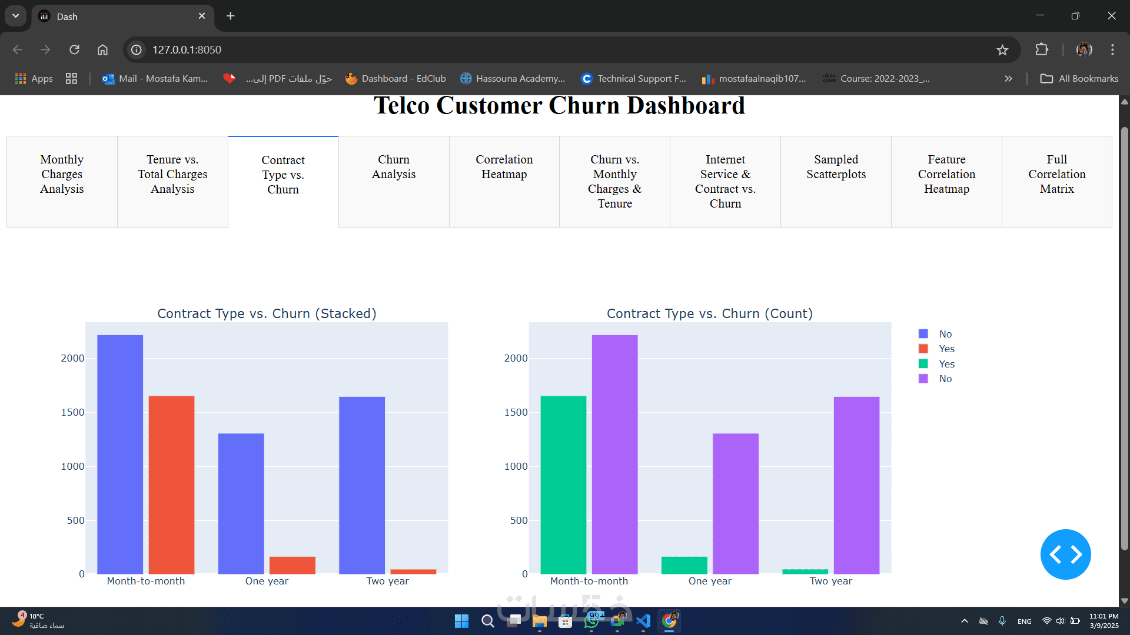The height and width of the screenshot is (635, 1130).
Task: Click the browser home icon
Action: pos(102,50)
